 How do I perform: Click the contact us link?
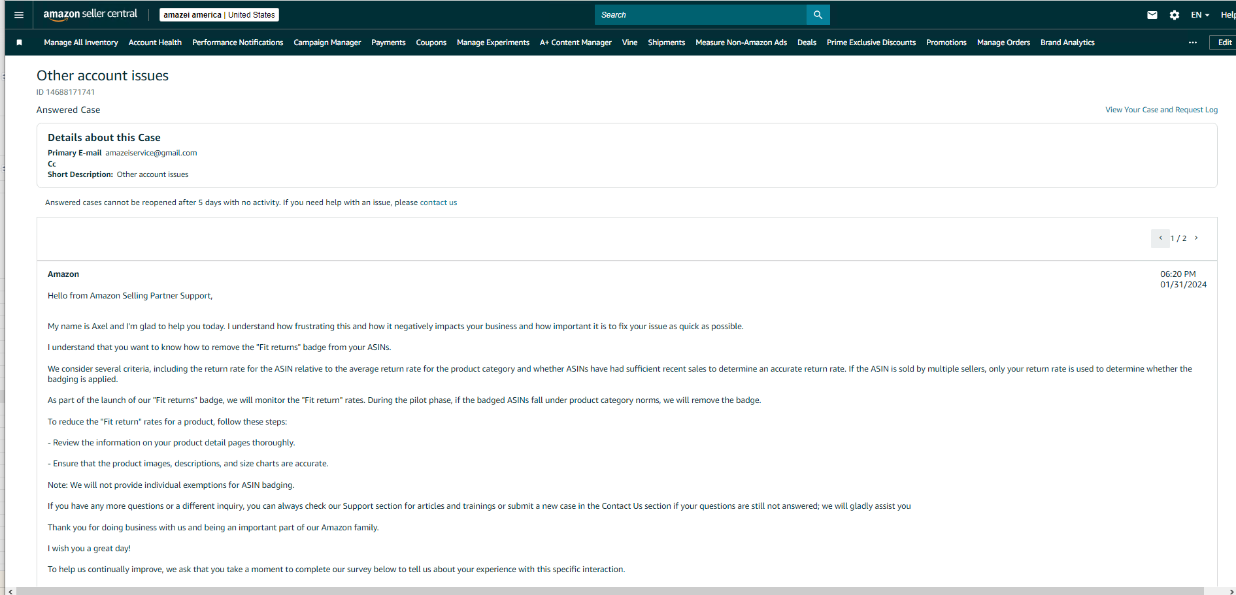point(439,202)
